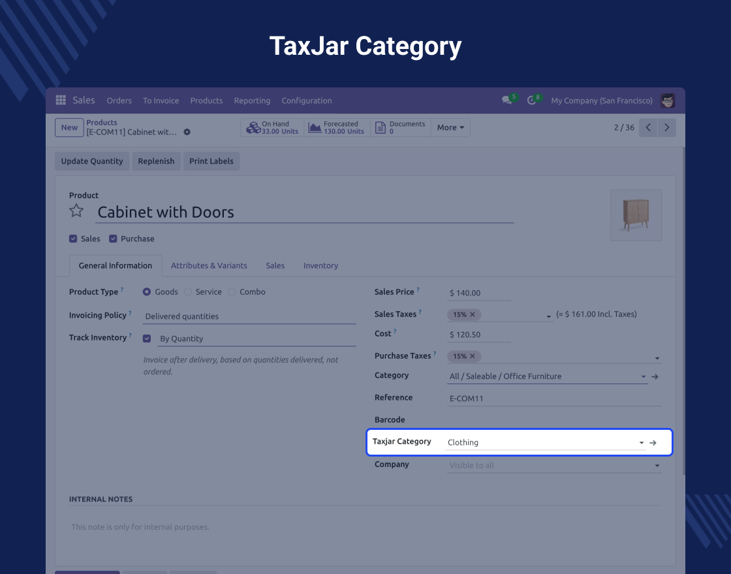This screenshot has height=574, width=731.
Task: Go to next product record arrow
Action: pos(666,128)
